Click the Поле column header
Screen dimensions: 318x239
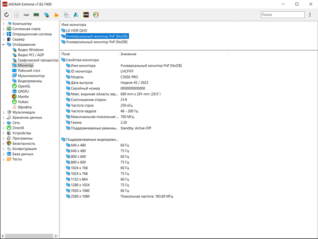tap(66, 54)
